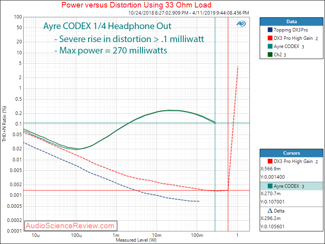
Task: Click the red cursor marker at DX3 curve knee
Action: coord(228,190)
